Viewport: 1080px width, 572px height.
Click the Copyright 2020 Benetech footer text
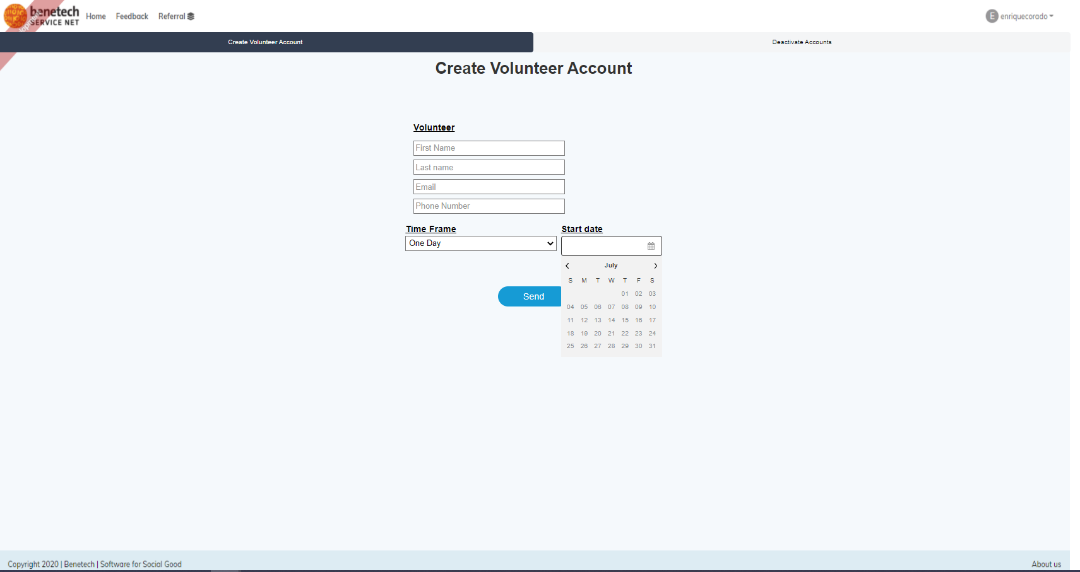95,564
